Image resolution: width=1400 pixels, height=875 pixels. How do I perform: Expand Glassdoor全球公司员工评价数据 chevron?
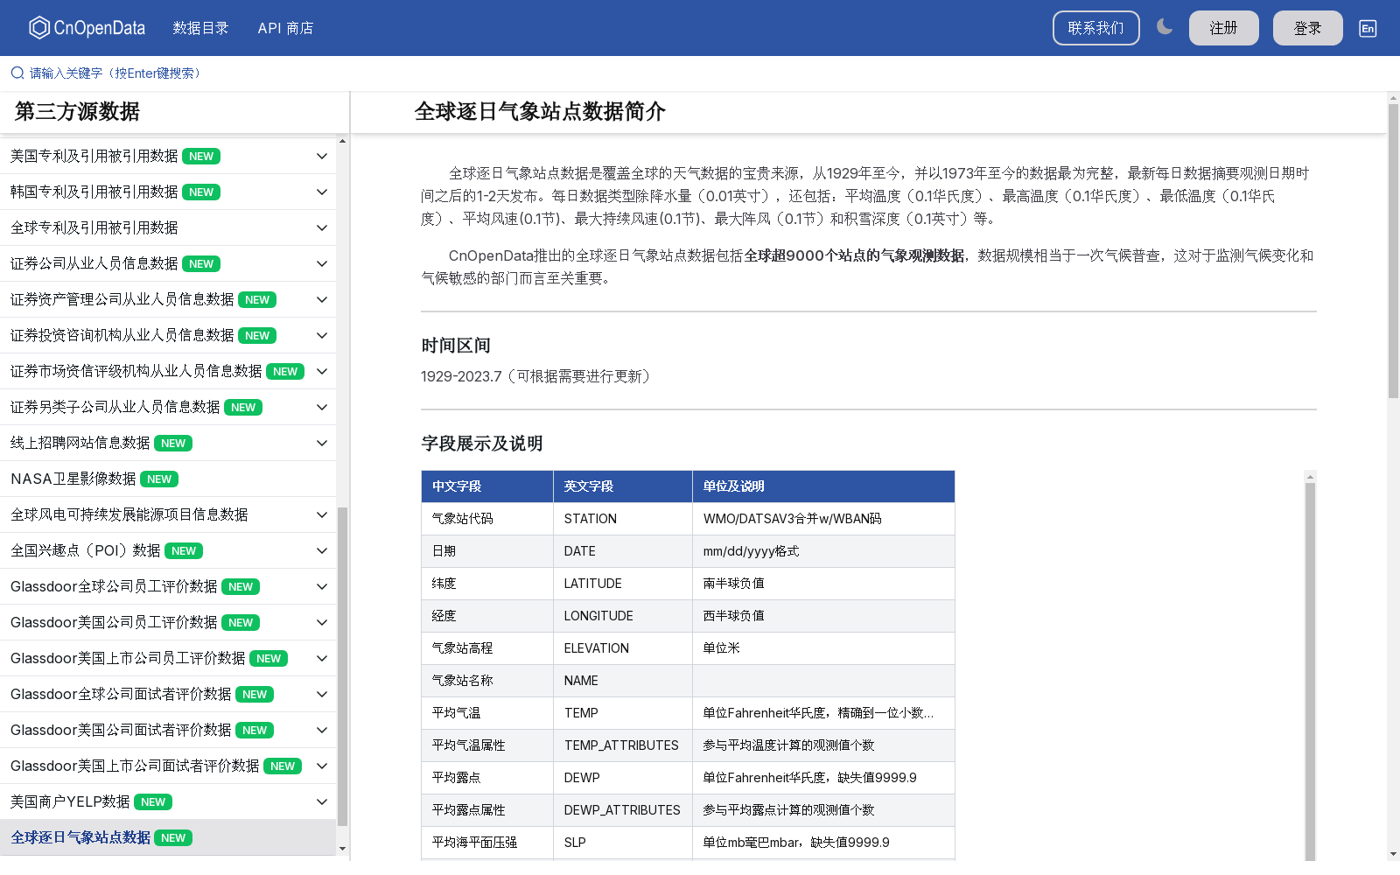[322, 586]
